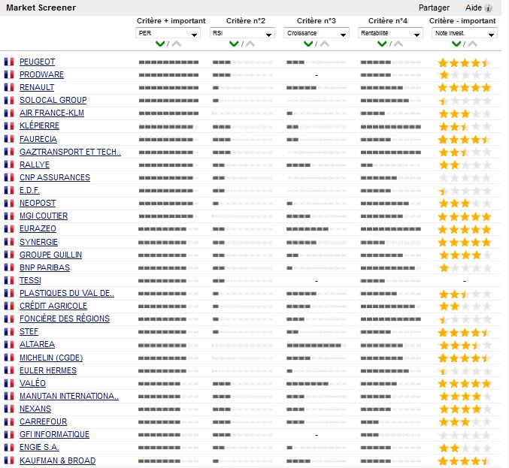Click the star rating of MGI COUTIER

click(465, 216)
